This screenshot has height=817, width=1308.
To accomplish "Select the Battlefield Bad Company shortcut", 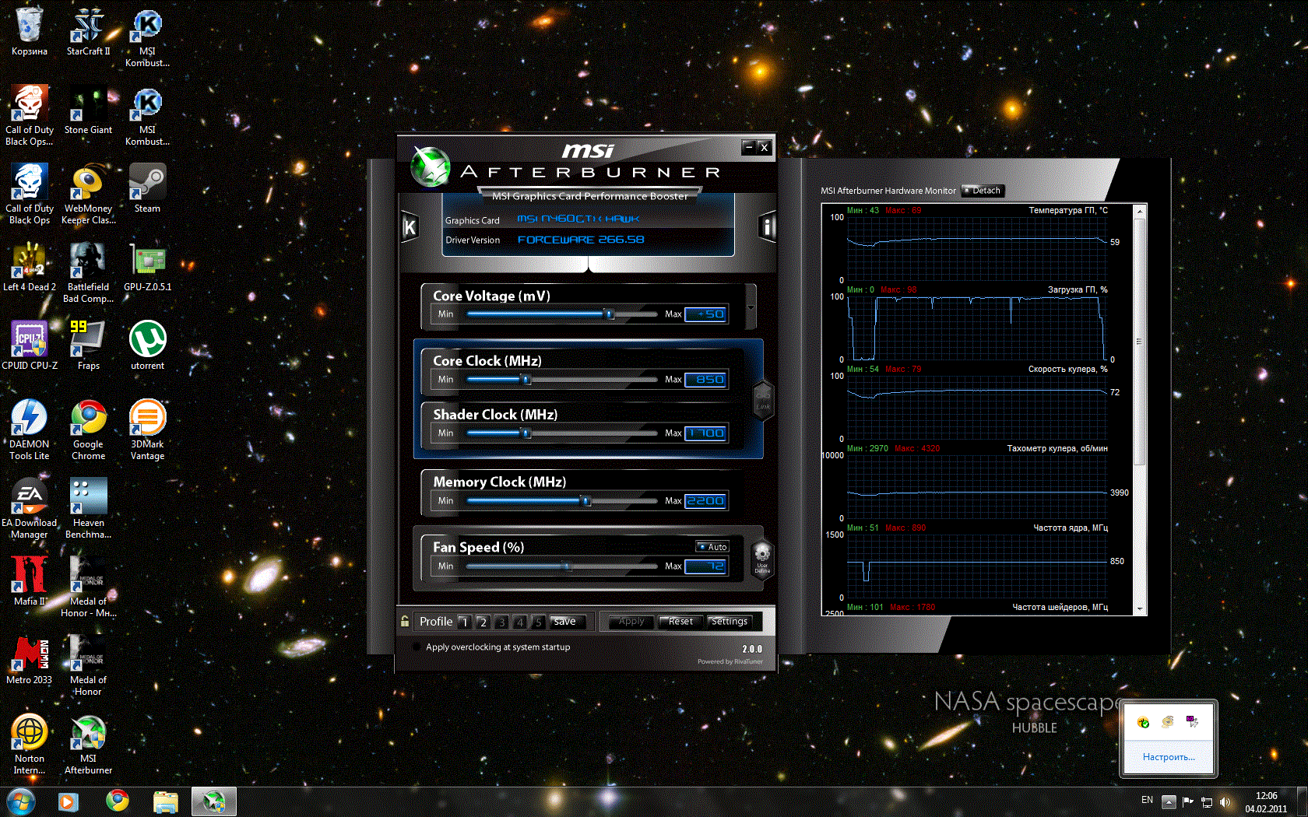I will coord(88,273).
